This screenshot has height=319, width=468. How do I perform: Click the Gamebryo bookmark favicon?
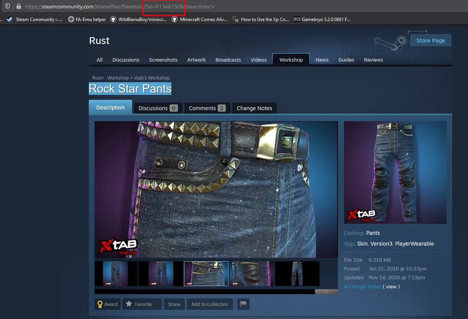coord(297,19)
